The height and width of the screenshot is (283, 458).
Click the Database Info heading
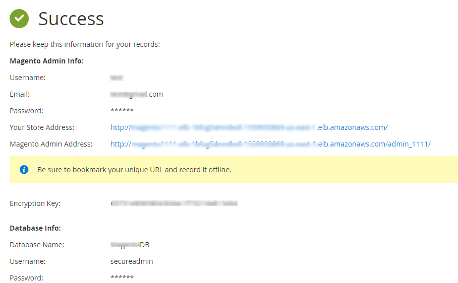tap(35, 228)
